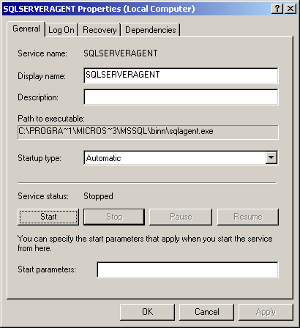300x328 pixels.
Task: Go to the Recovery tab
Action: [100, 30]
